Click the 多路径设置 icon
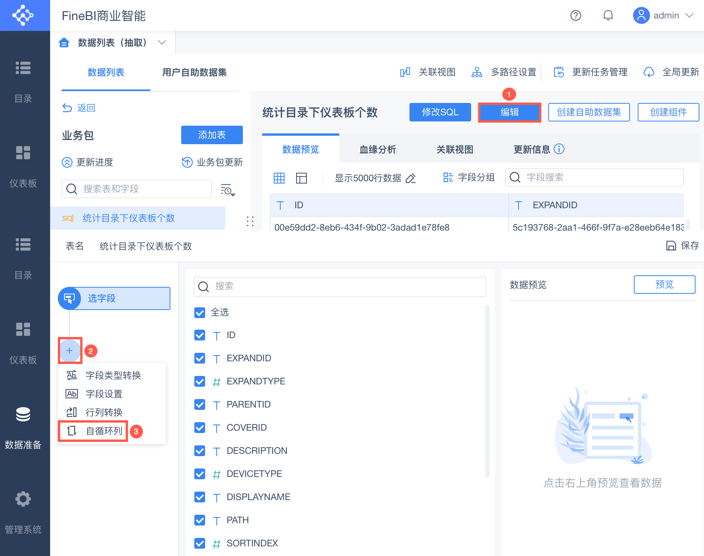The height and width of the screenshot is (556, 704). (x=477, y=72)
